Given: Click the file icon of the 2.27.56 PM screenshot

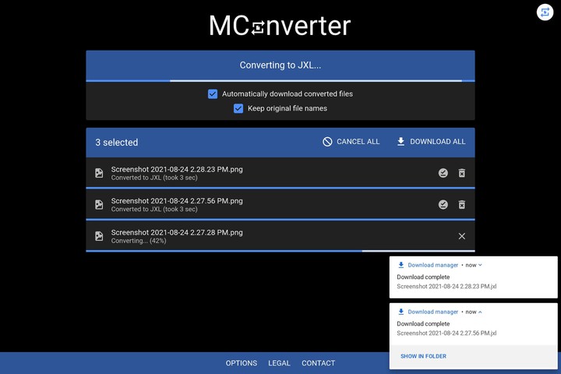Looking at the screenshot, I should coord(99,204).
